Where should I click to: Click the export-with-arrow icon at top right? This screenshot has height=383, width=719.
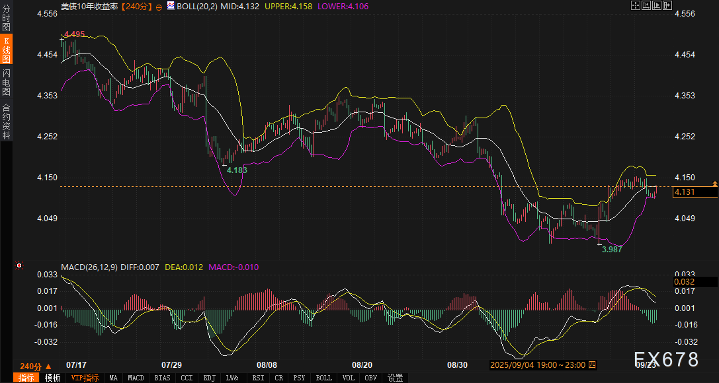click(667, 5)
